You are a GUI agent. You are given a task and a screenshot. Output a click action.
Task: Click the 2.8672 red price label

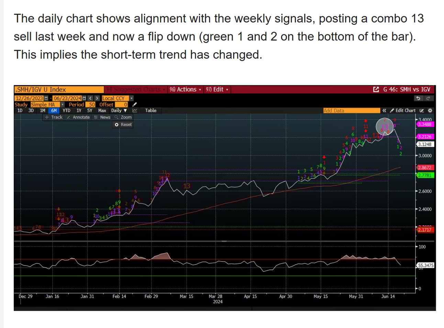tap(424, 168)
